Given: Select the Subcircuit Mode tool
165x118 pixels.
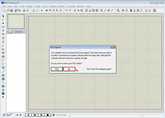Looking at the screenshot, I should coord(3,38).
